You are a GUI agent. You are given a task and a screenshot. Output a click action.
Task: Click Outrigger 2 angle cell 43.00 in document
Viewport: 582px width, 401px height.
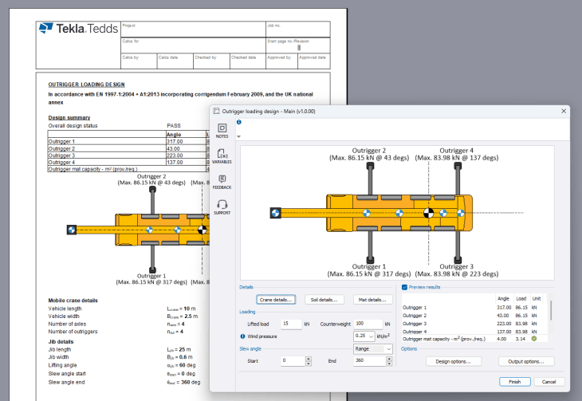pyautogui.click(x=186, y=148)
